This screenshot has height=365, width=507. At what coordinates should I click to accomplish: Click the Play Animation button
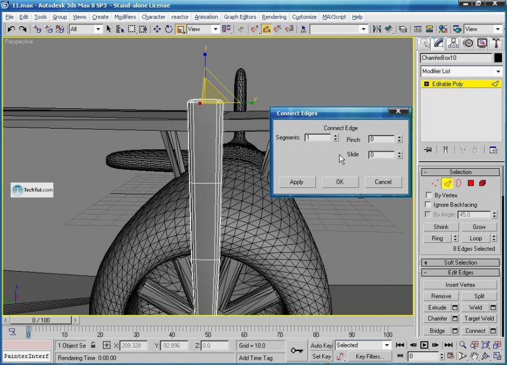coord(424,345)
